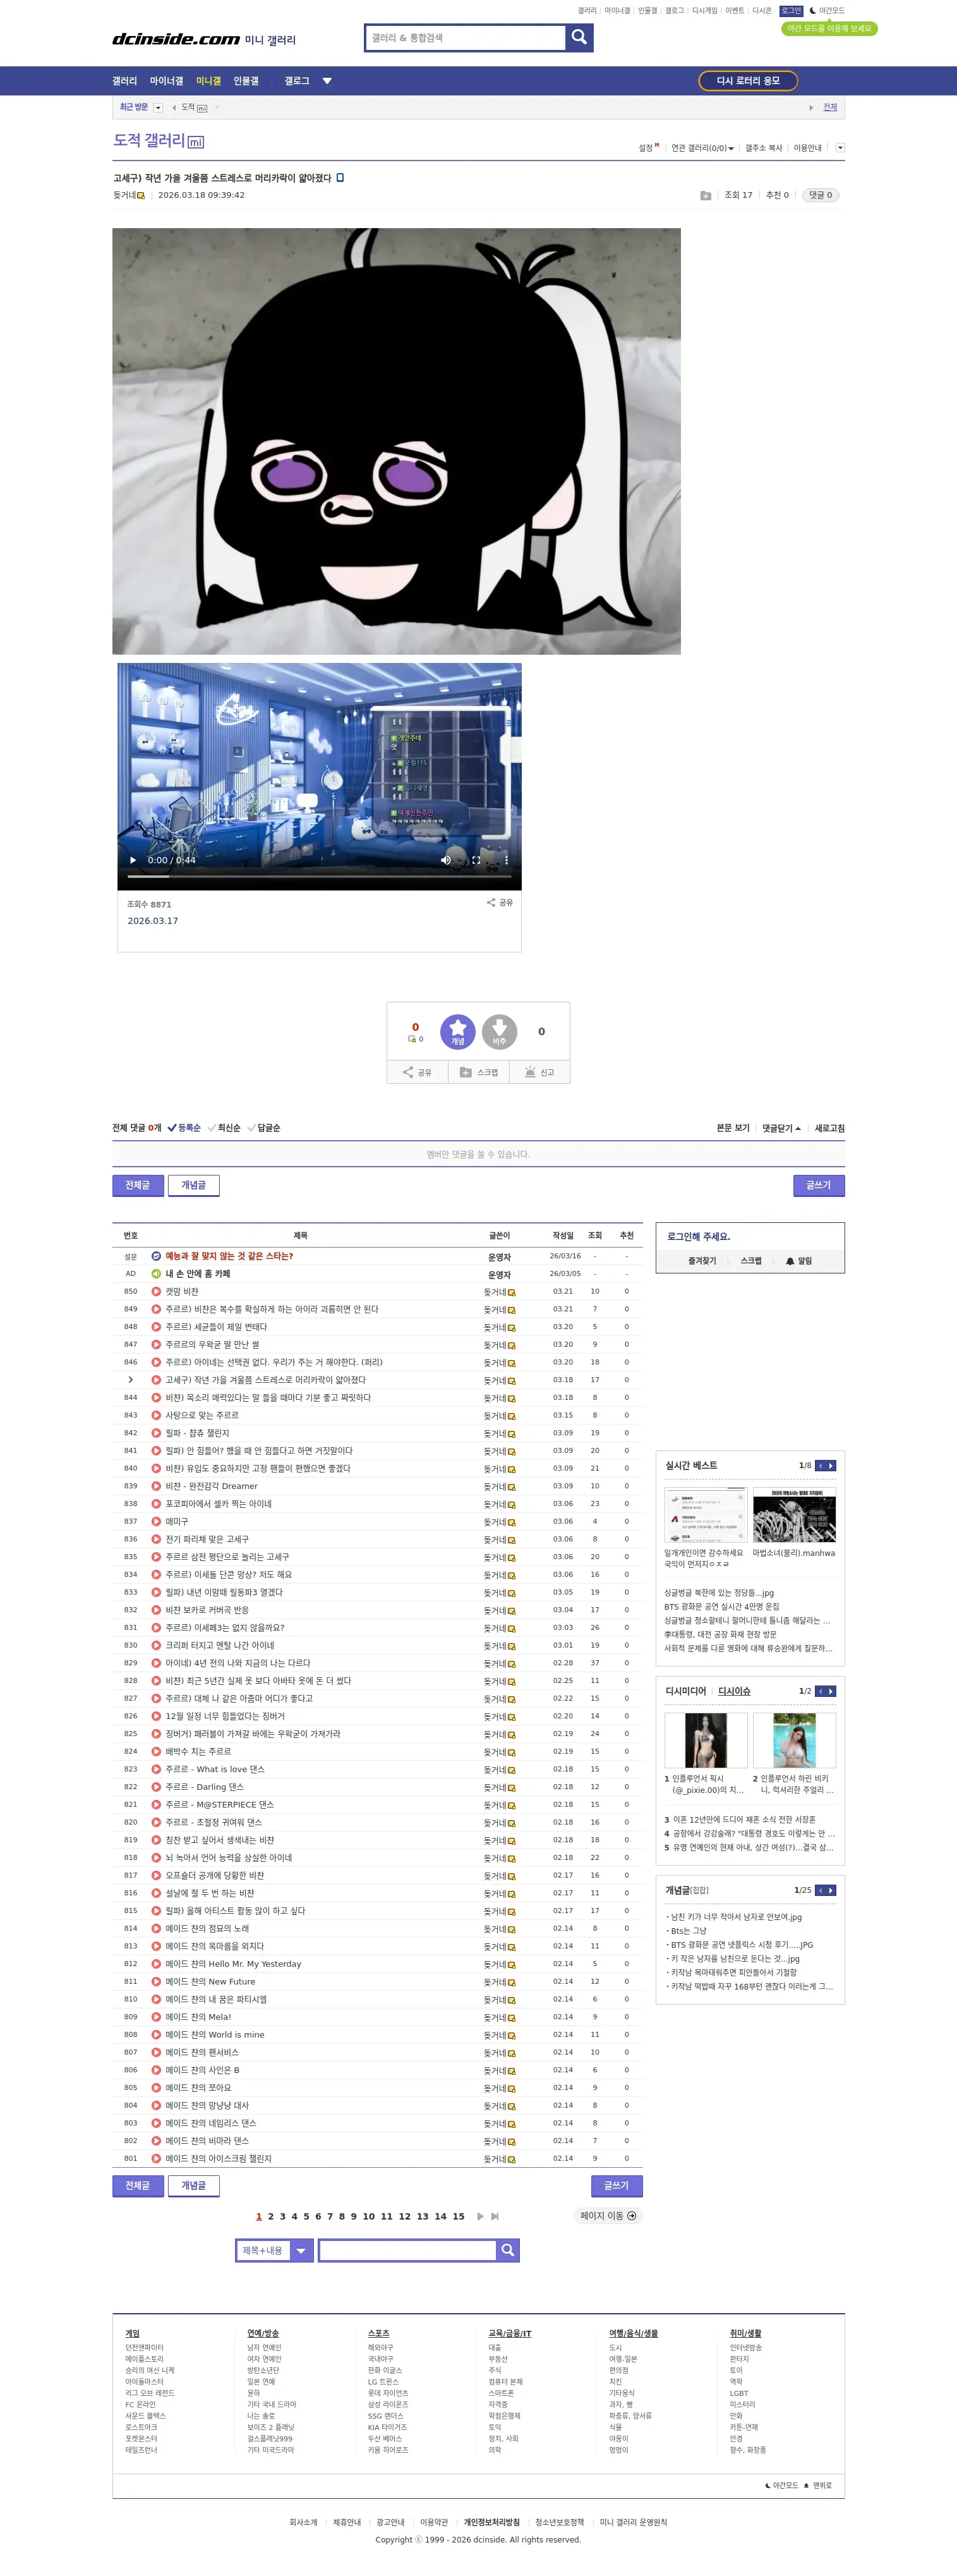Toggle 야간모드 at the top

pos(827,11)
